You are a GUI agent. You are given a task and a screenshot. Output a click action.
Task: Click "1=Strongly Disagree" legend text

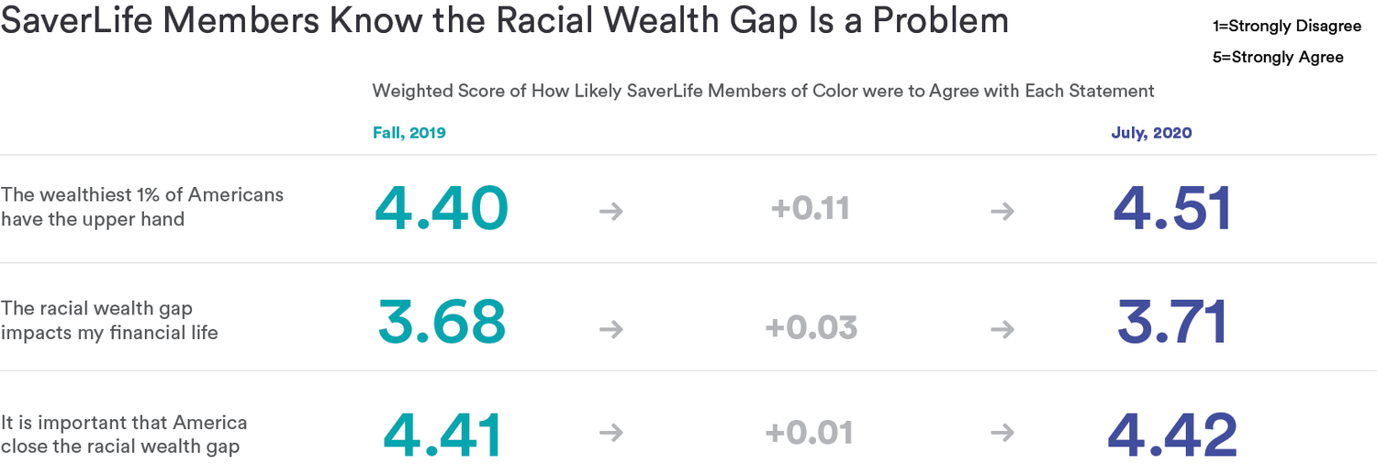1286,27
